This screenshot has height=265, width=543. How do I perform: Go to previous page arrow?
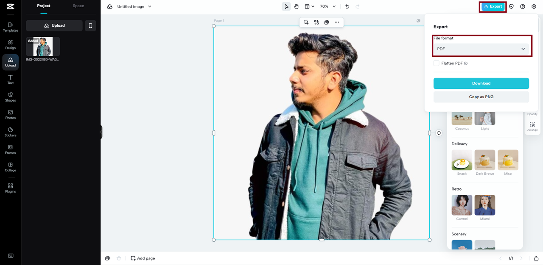[500, 258]
